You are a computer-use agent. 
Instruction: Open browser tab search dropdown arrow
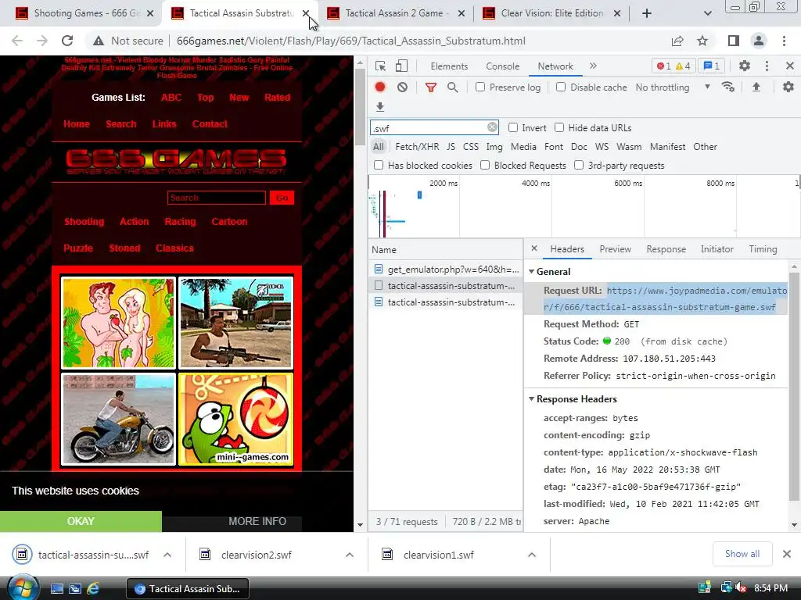click(707, 13)
